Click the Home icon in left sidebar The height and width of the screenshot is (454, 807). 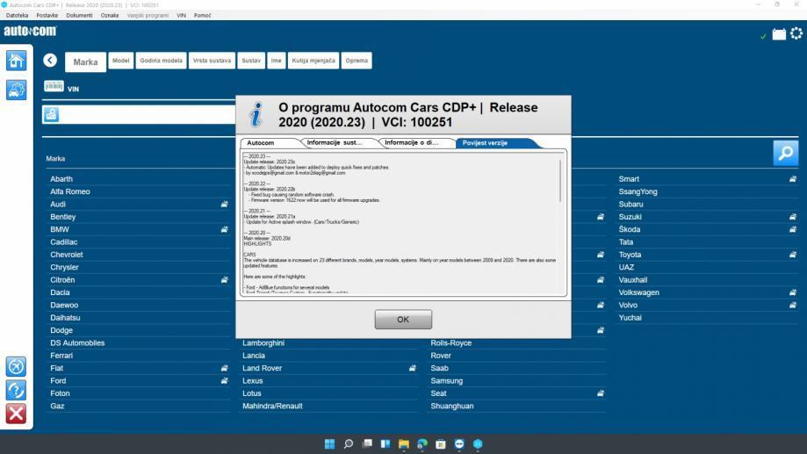pos(16,61)
